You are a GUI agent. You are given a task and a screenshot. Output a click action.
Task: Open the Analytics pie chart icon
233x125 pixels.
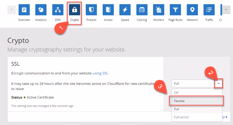pos(41,10)
